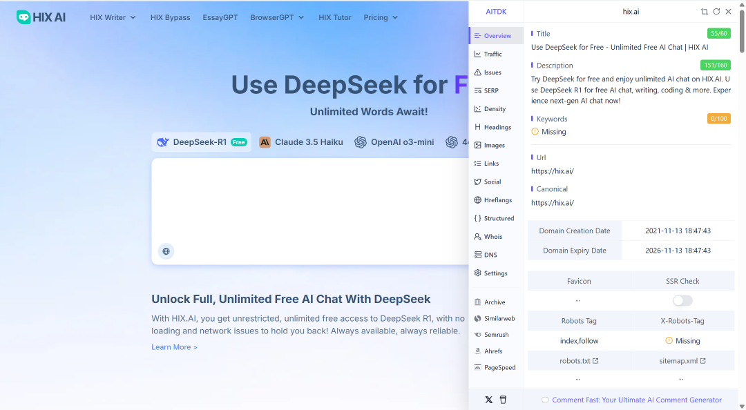Viewport: 746px width, 410px height.
Task: Click the X-Robots-Tag Missing value
Action: coord(682,341)
